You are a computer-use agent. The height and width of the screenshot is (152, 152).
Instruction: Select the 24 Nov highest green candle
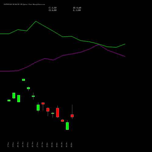[x=23, y=80]
